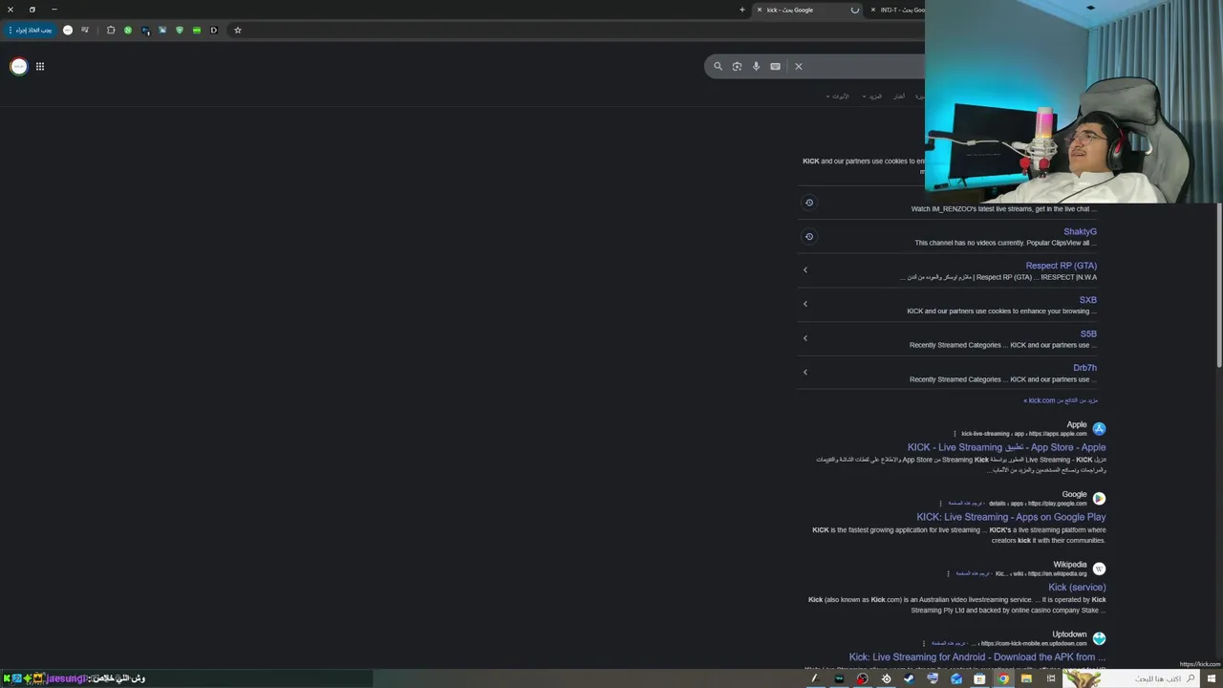
Task: Open Microsoft Store from the taskbar
Action: (x=979, y=678)
